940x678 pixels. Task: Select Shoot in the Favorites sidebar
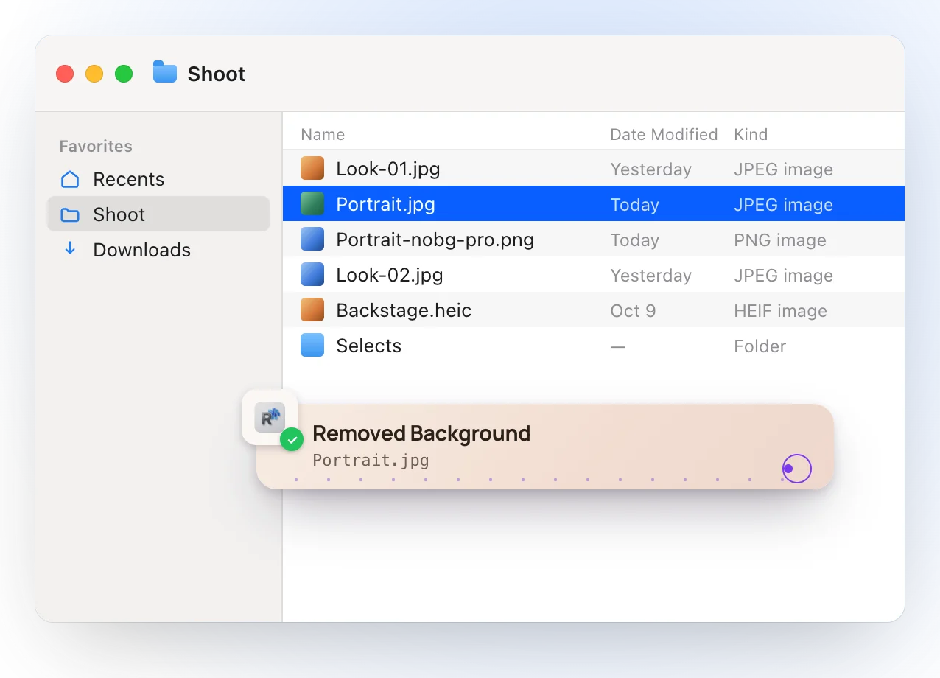[158, 214]
